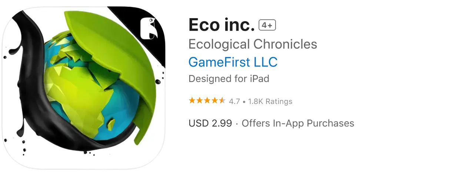Click the Eco inc. title text

click(x=221, y=25)
